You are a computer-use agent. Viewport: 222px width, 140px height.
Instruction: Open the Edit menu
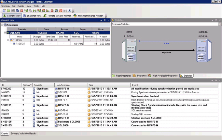point(13,6)
